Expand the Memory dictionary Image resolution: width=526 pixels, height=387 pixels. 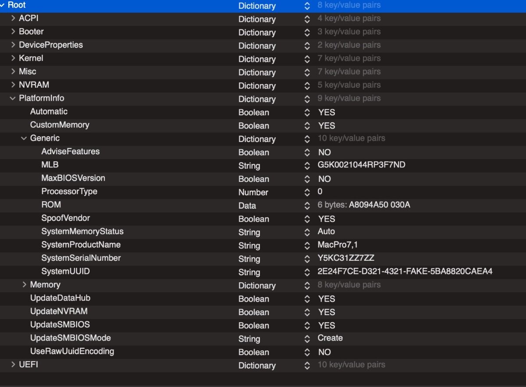click(25, 284)
